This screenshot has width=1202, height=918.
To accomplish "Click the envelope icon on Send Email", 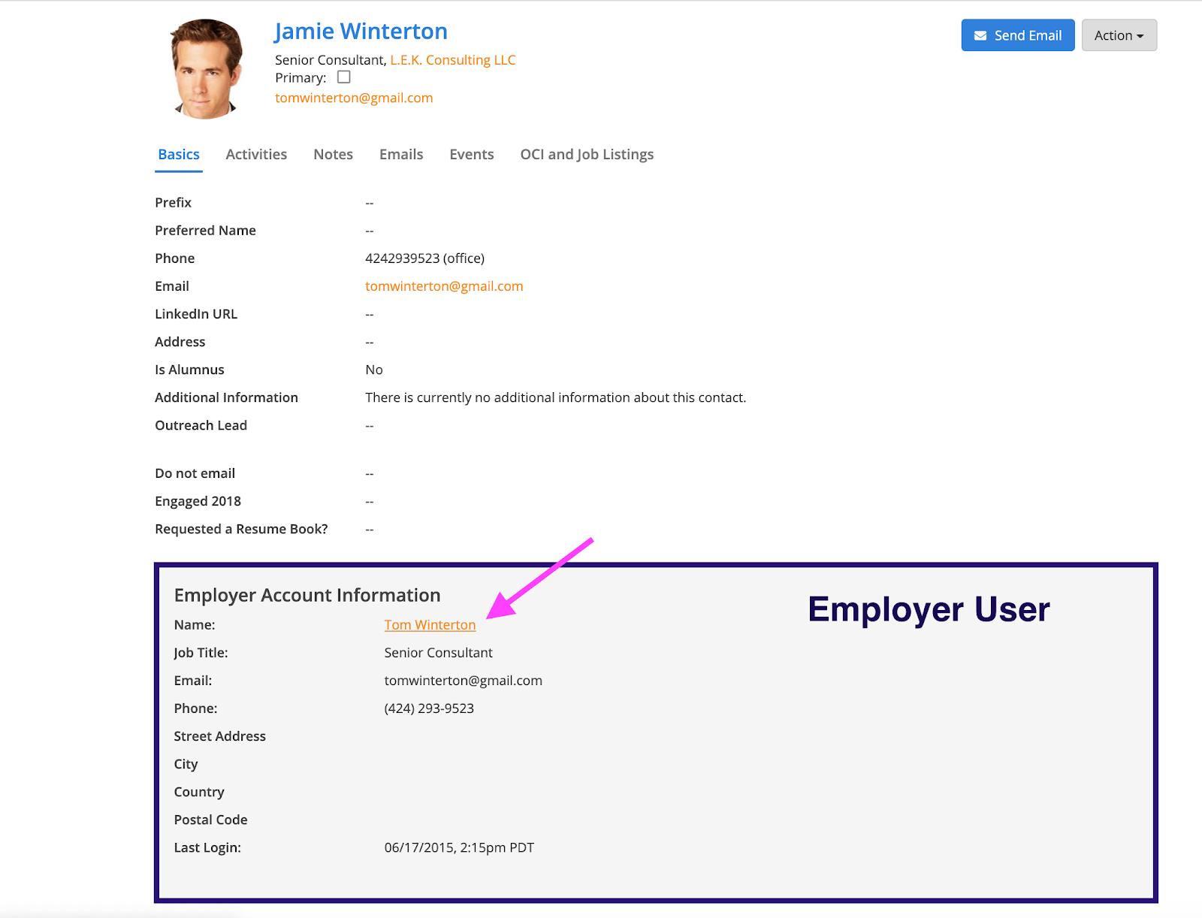I will pyautogui.click(x=980, y=36).
